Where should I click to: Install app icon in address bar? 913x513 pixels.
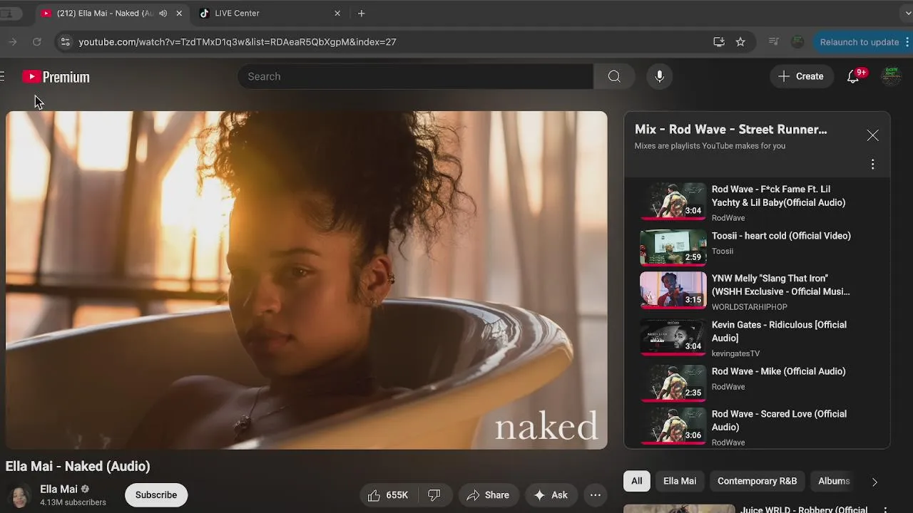[x=719, y=42]
